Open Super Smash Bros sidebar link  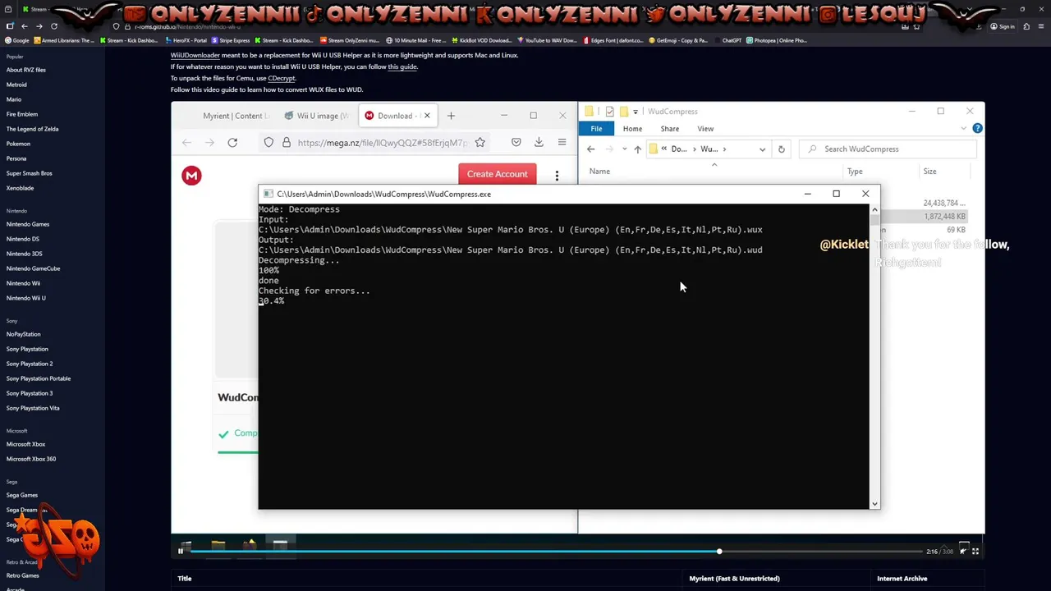29,173
